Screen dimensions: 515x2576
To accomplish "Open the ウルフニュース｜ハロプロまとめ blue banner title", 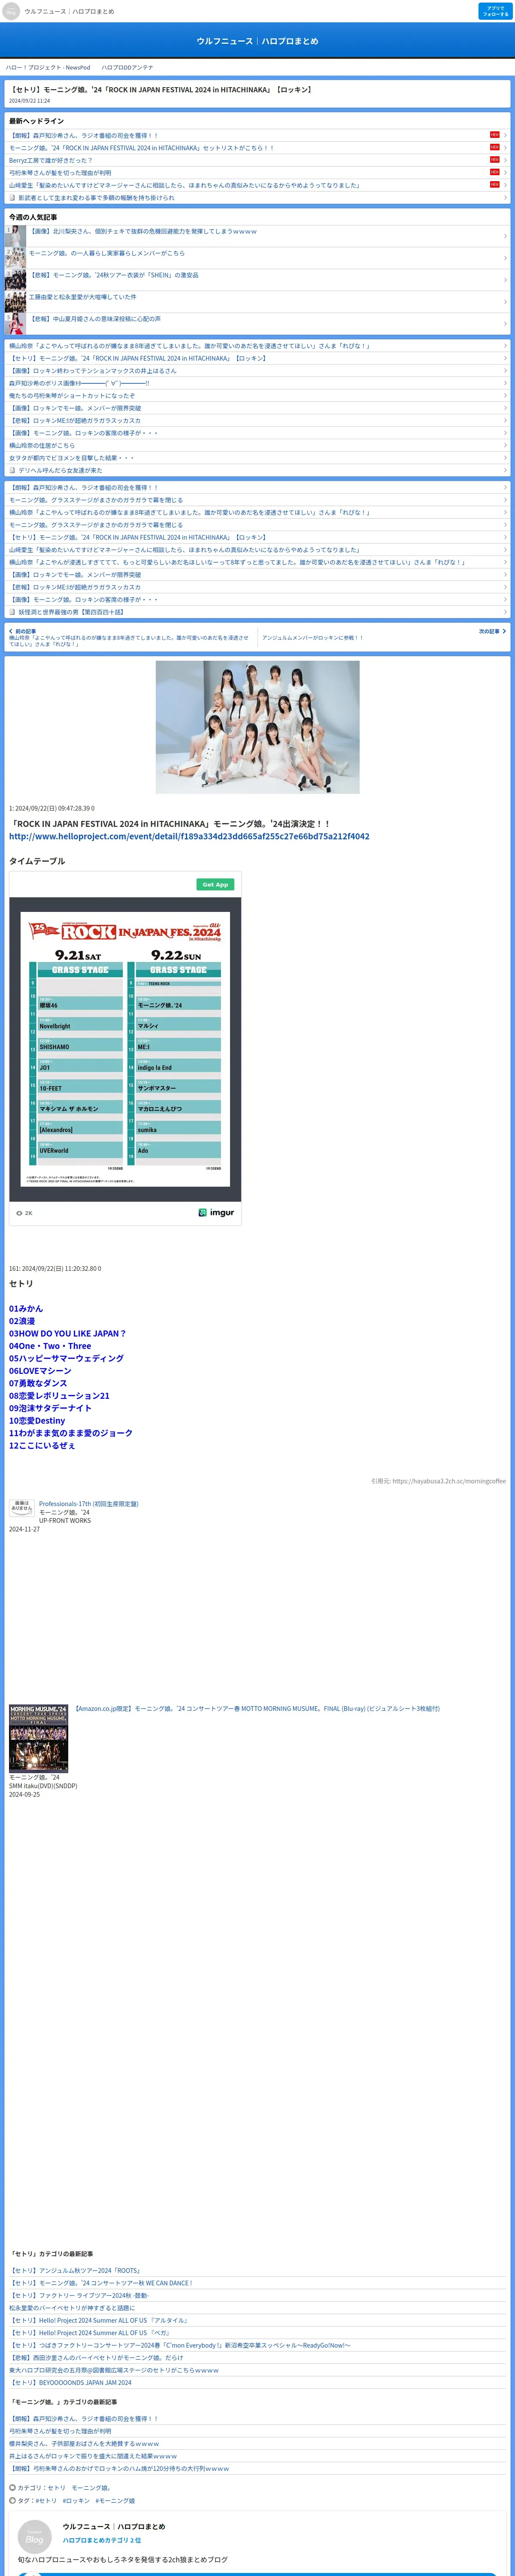I will click(257, 41).
